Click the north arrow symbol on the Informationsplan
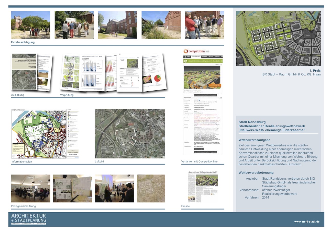 pyautogui.click(x=14, y=155)
